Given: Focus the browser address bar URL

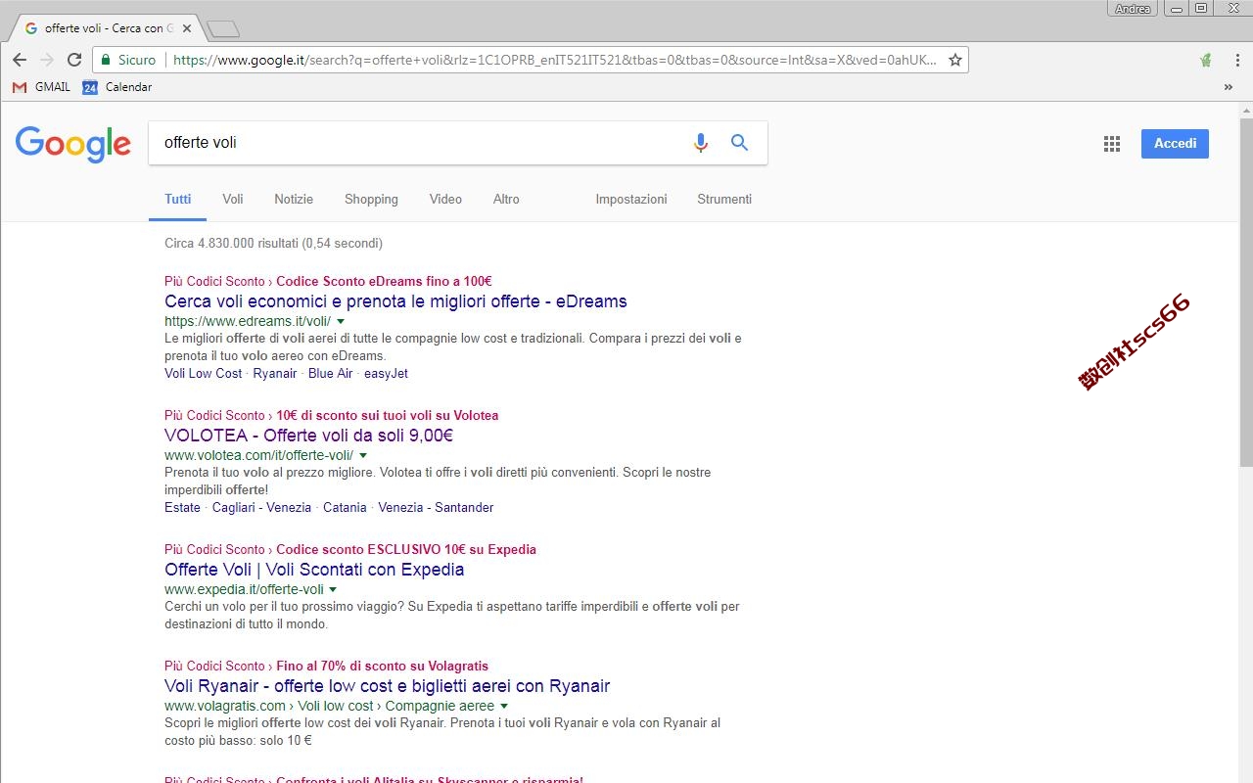Looking at the screenshot, I should coord(554,60).
